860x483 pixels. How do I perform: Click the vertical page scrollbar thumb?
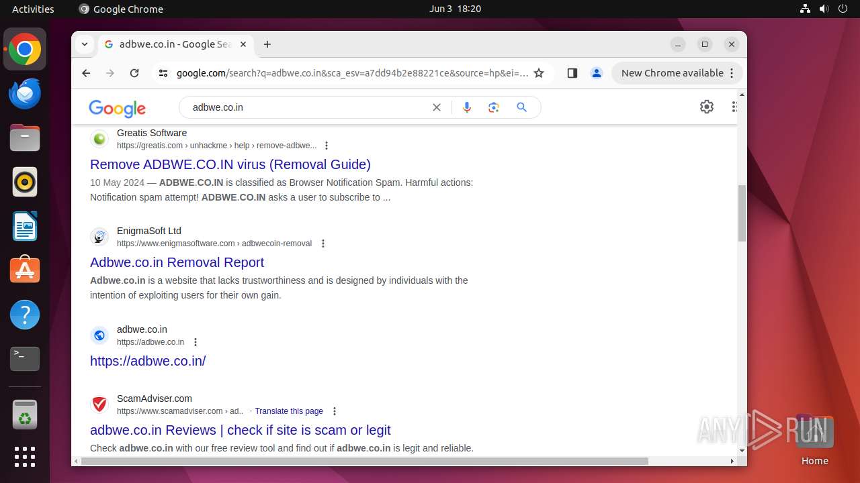point(742,213)
